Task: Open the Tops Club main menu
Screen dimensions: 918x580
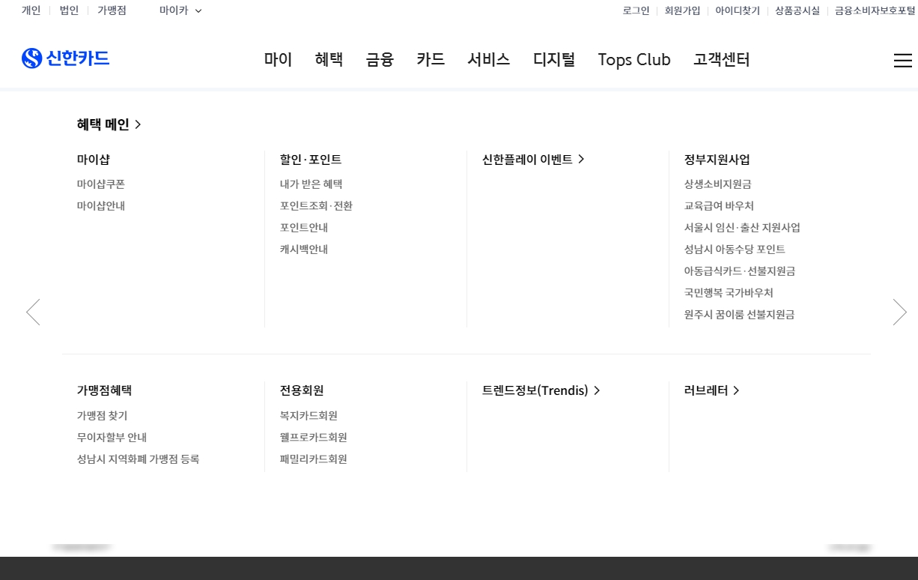Action: 634,60
